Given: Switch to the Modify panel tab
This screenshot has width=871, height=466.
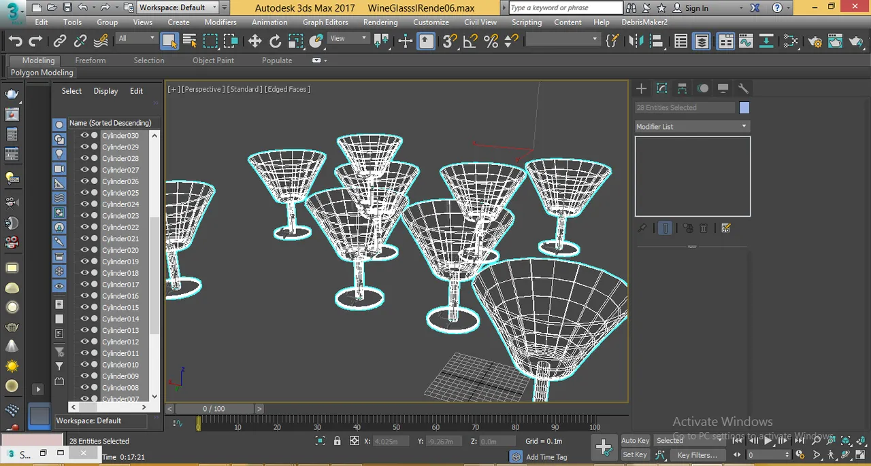Looking at the screenshot, I should click(x=661, y=88).
